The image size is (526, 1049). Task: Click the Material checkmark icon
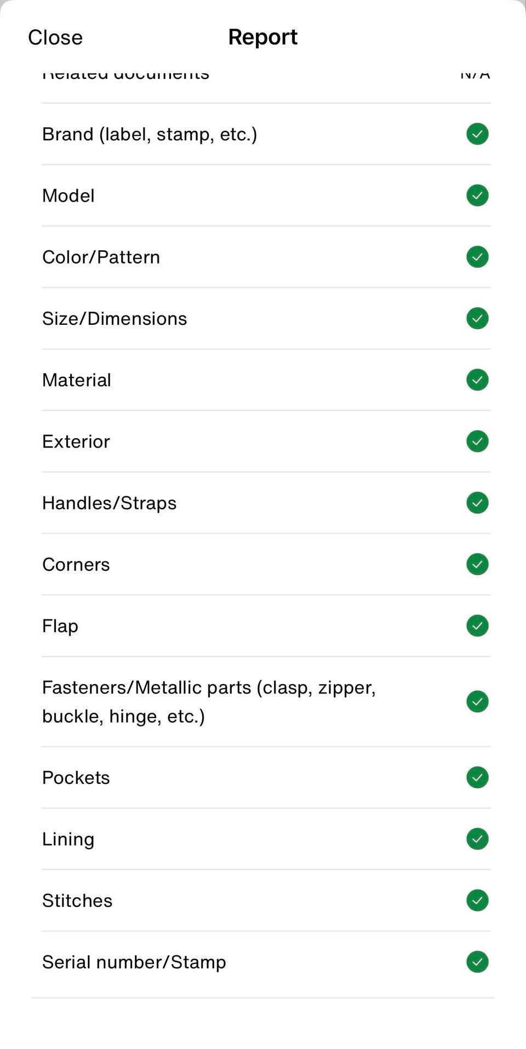coord(477,380)
